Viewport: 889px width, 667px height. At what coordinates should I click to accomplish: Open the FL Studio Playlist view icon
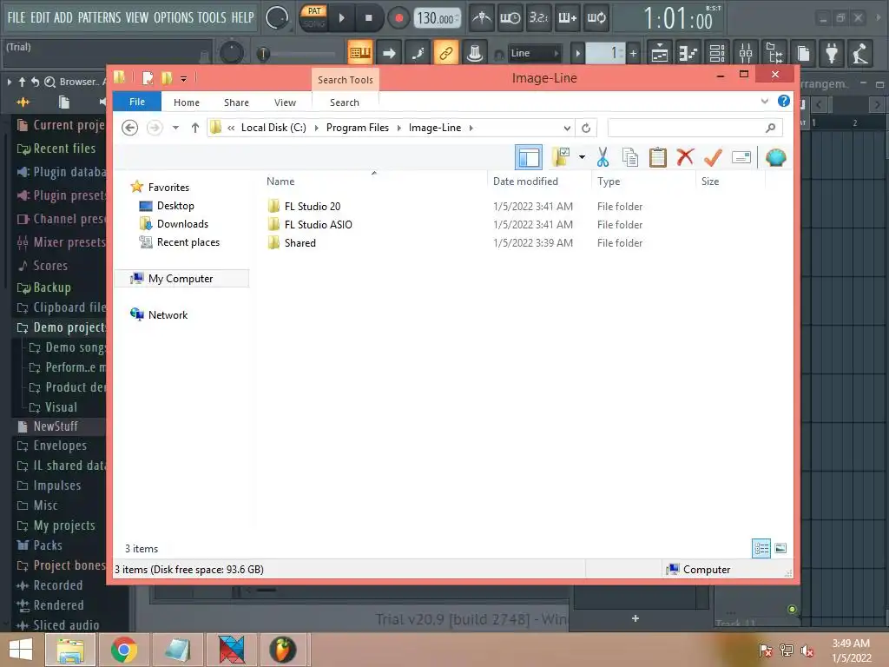660,53
